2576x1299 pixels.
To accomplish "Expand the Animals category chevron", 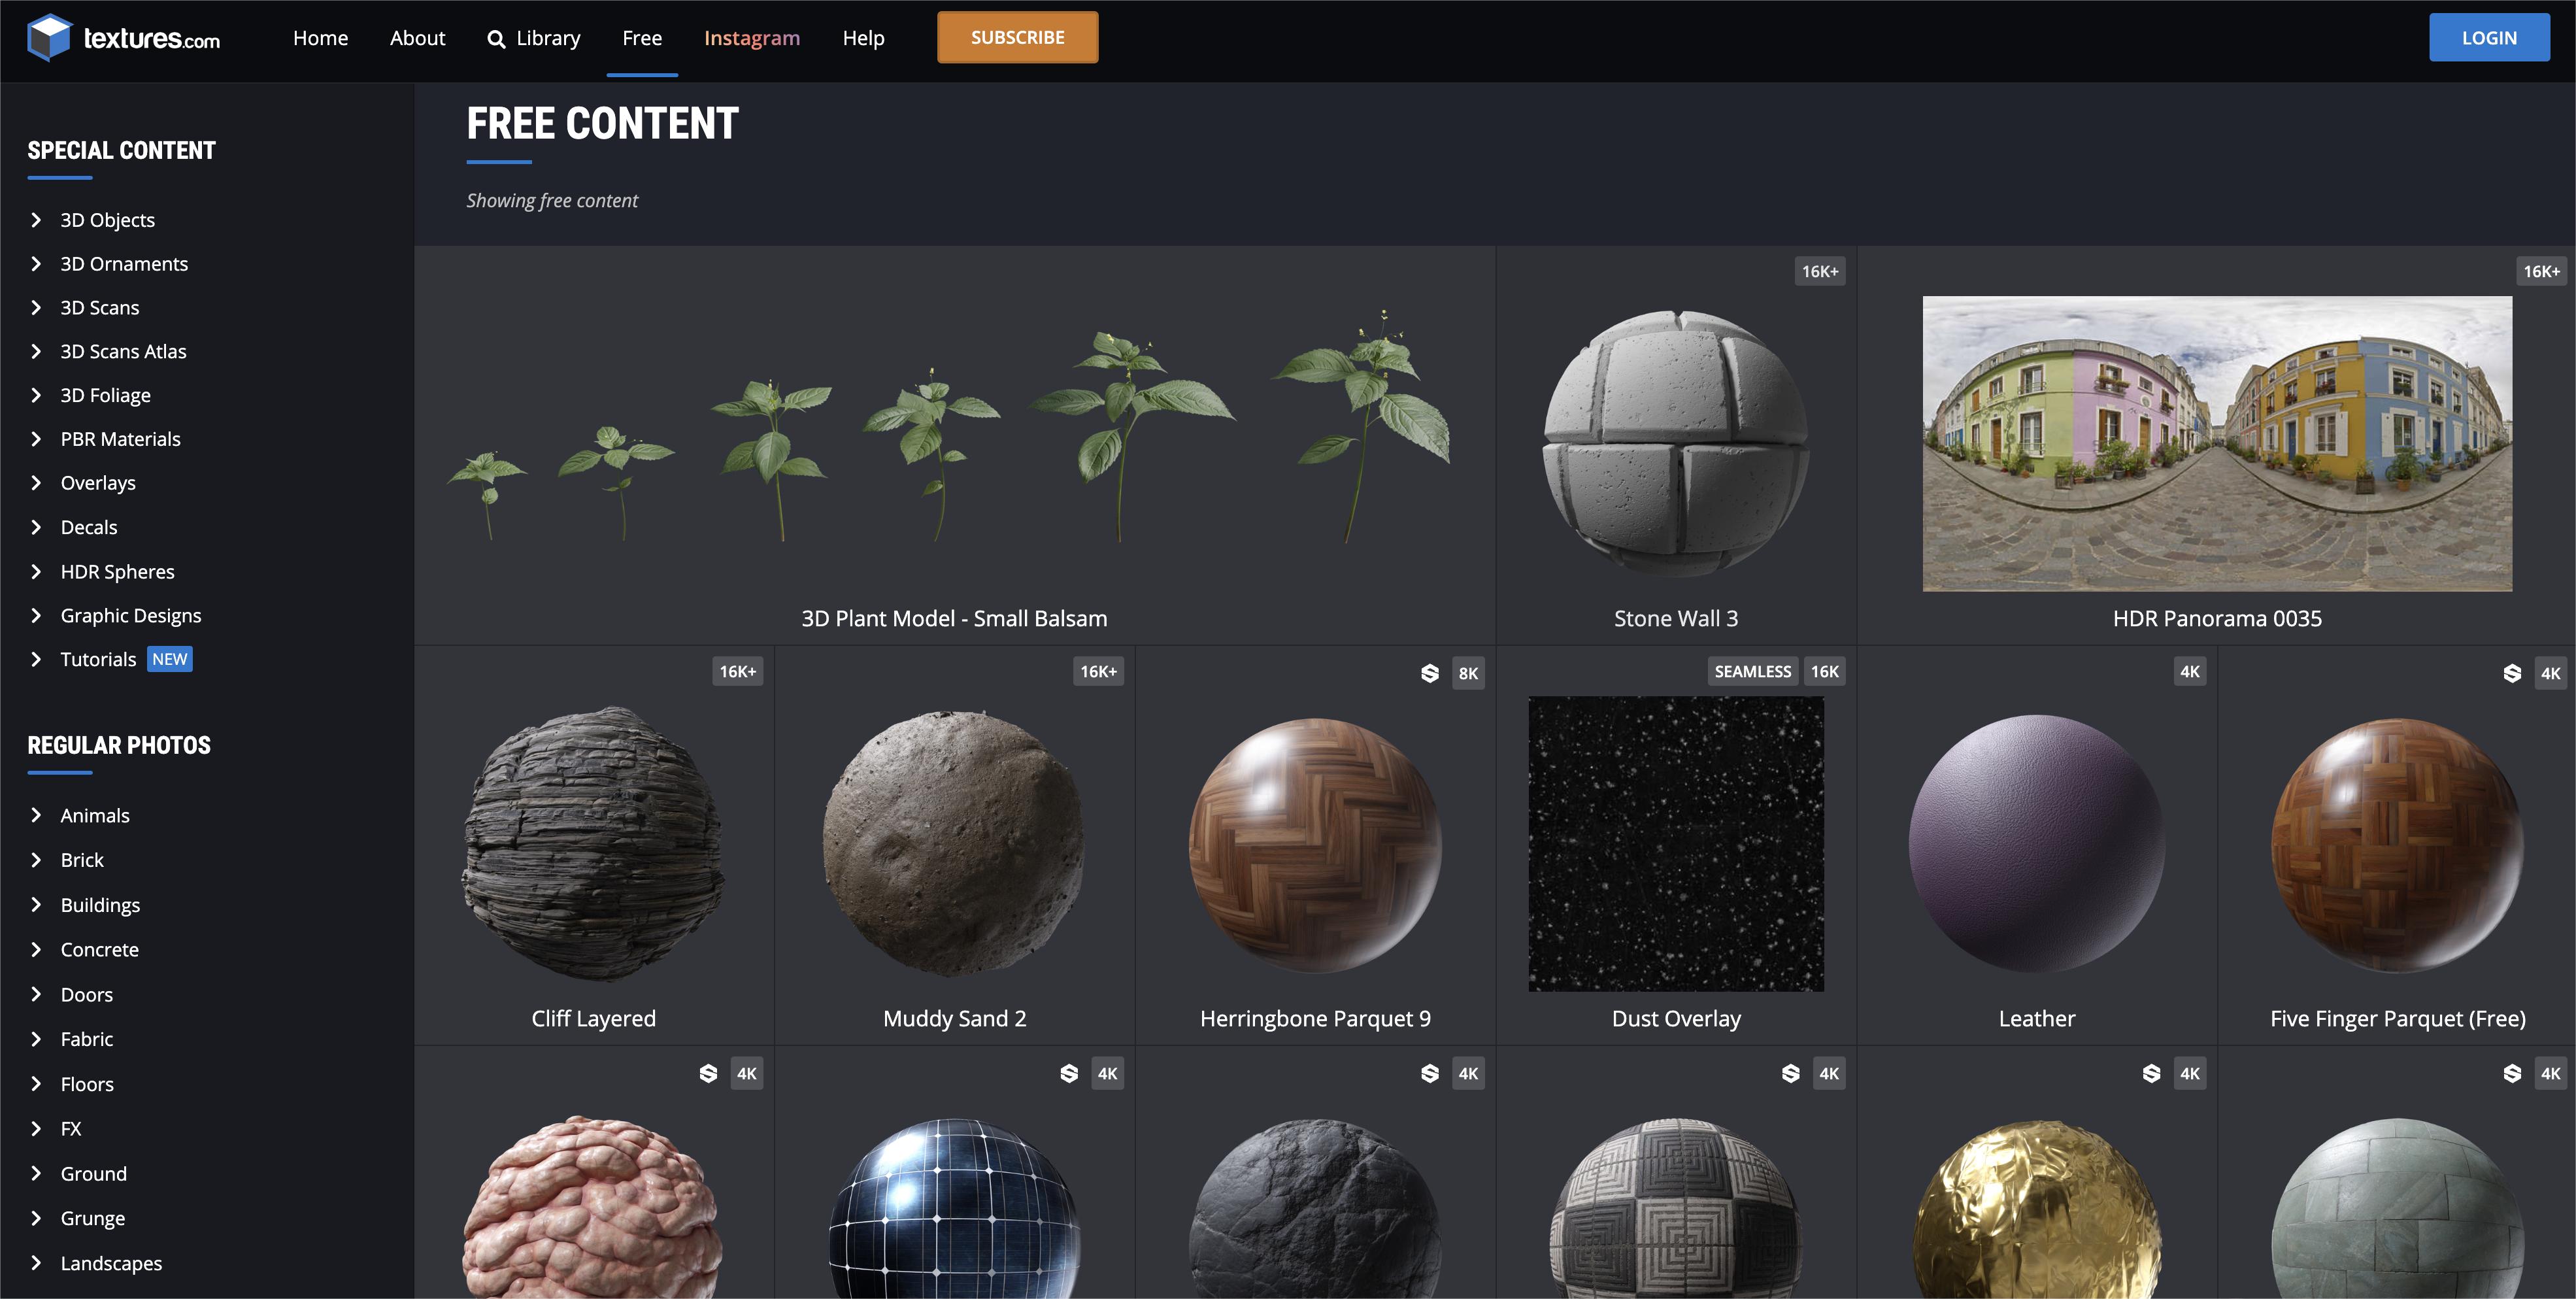I will (36, 815).
